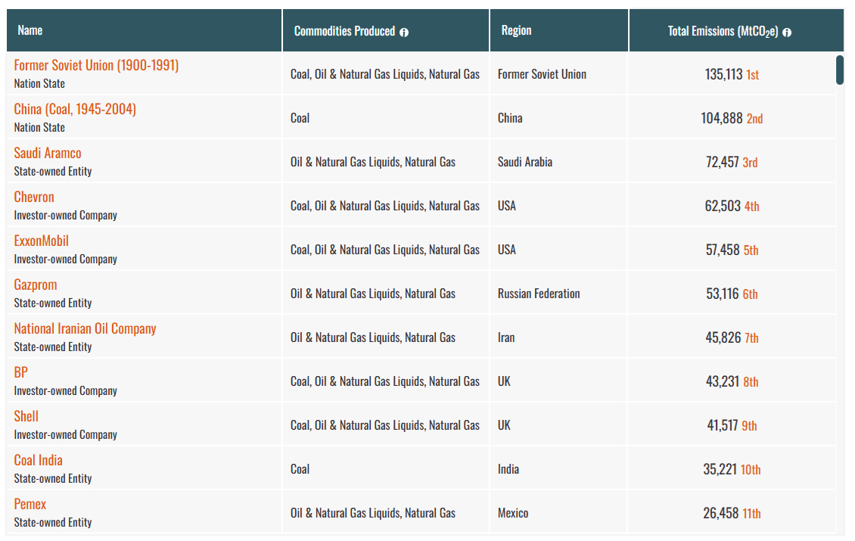Click Mexico region cell in Pemex row
The height and width of the screenshot is (541, 855).
click(x=513, y=513)
